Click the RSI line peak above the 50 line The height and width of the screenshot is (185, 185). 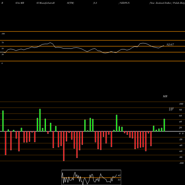(x=50, y=43)
